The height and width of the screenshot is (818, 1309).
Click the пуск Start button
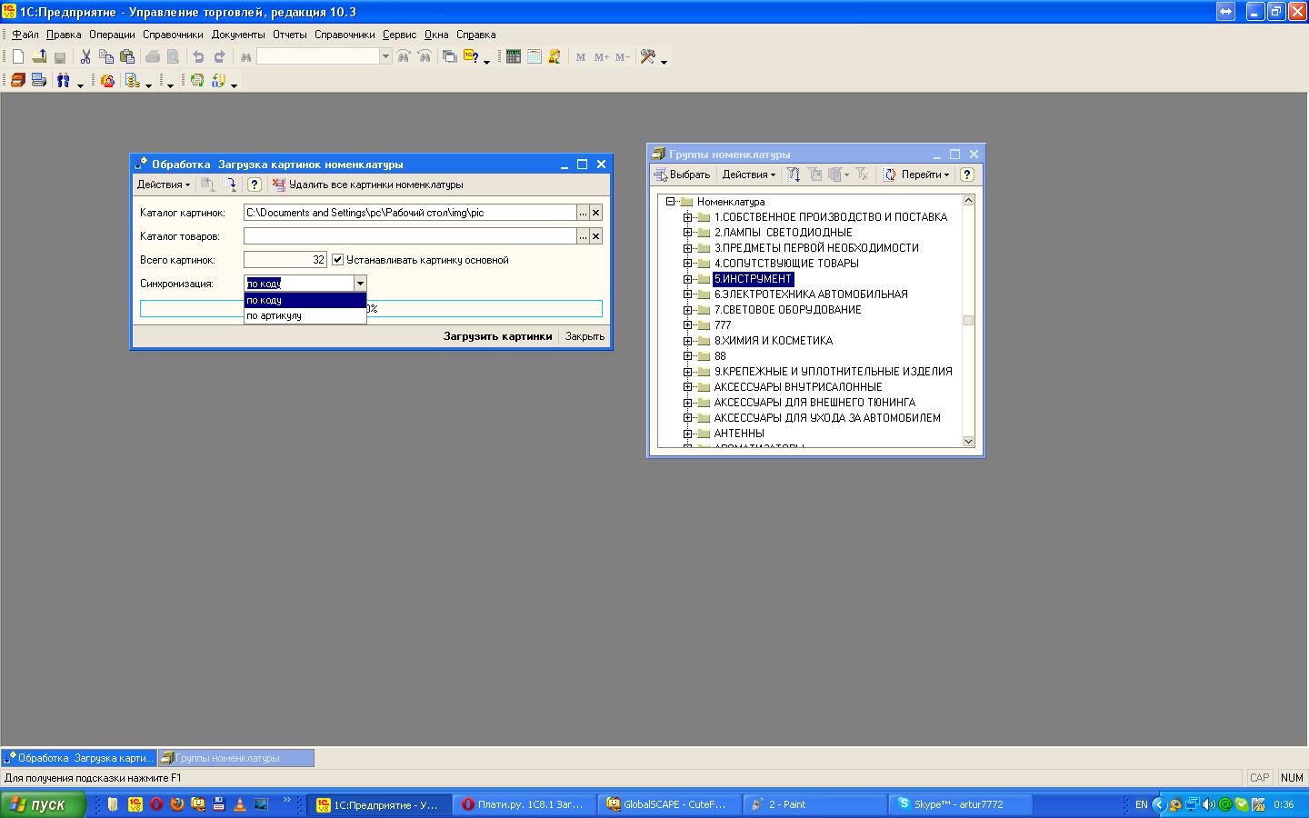pos(44,804)
